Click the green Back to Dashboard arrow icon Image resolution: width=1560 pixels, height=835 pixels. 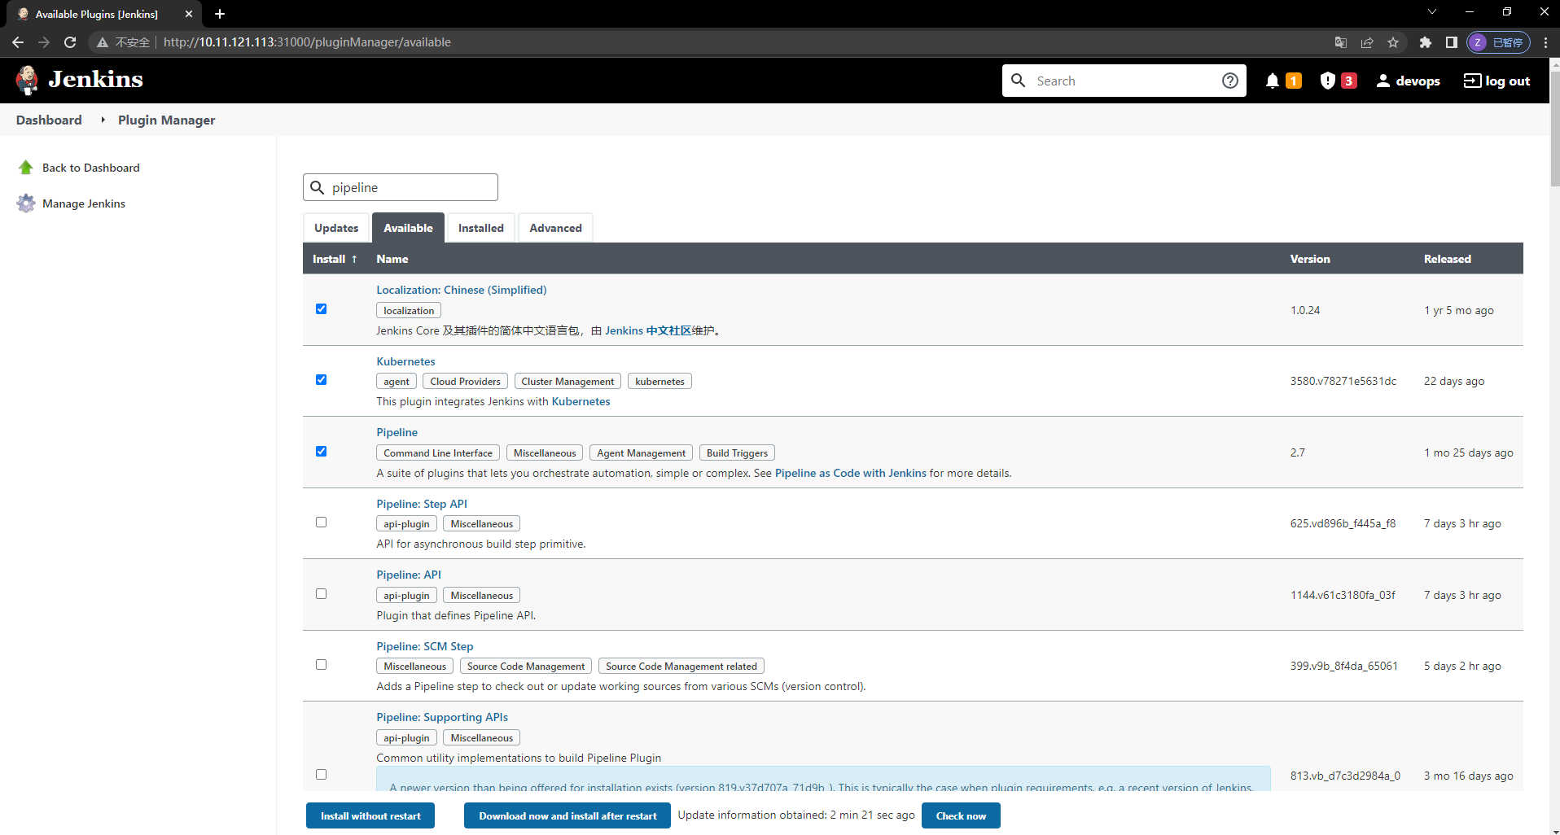tap(26, 168)
